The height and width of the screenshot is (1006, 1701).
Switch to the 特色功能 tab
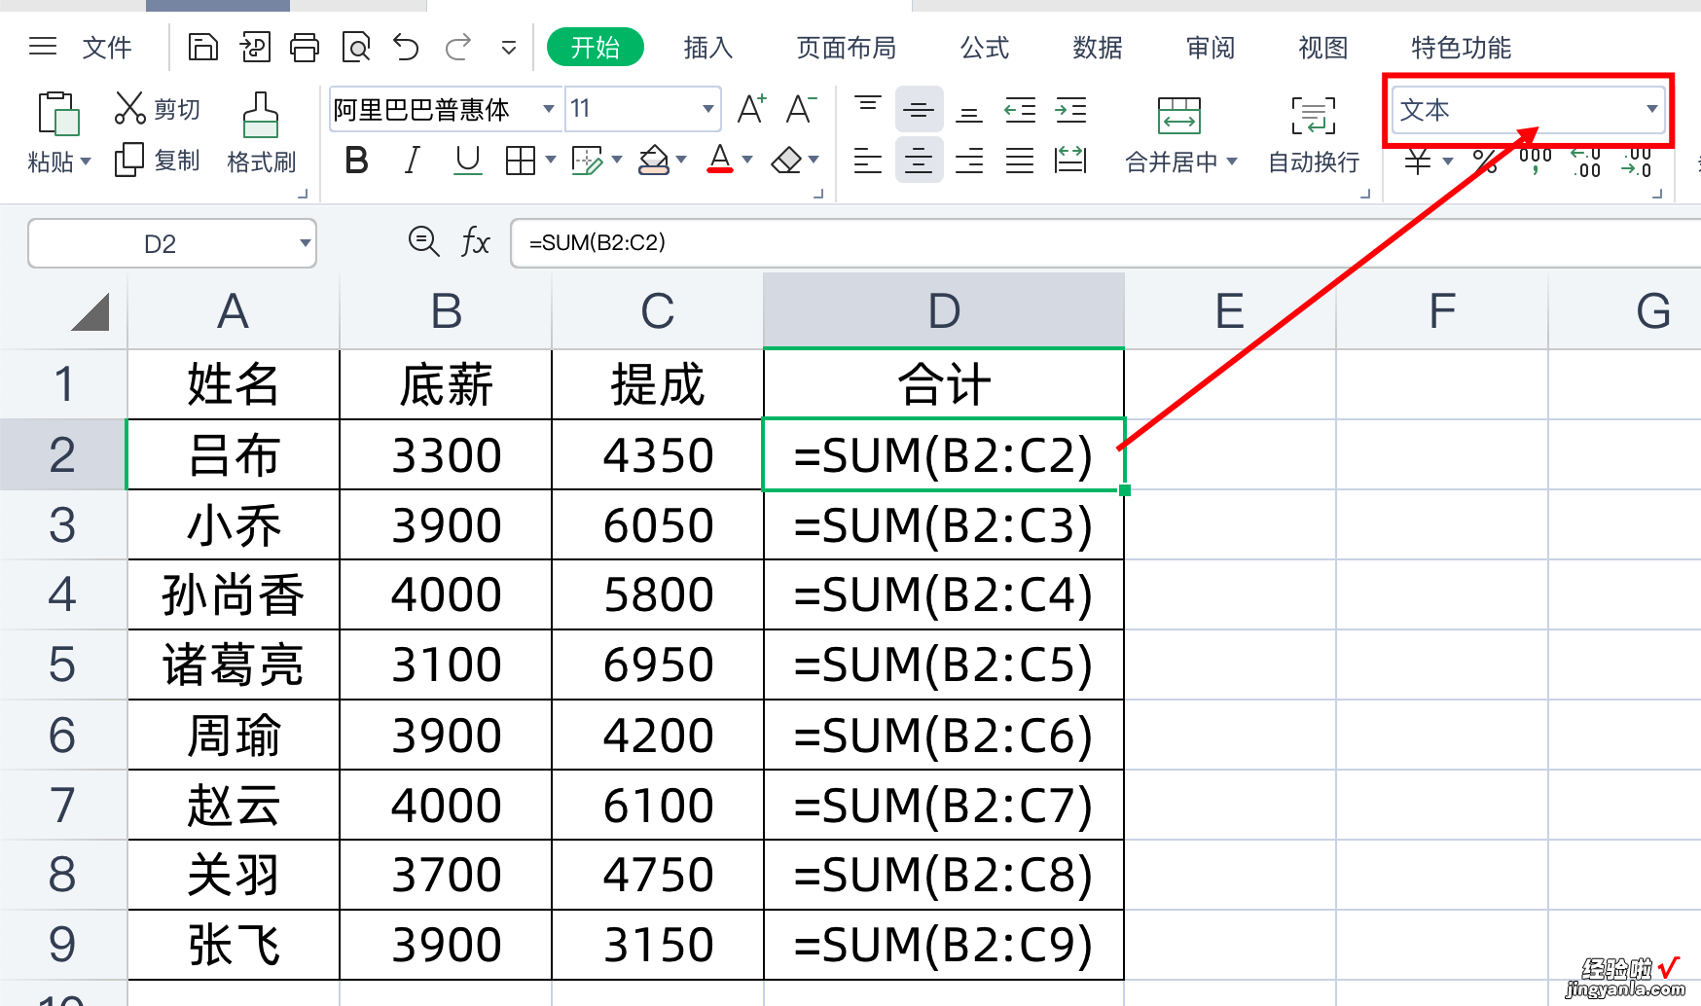tap(1462, 47)
